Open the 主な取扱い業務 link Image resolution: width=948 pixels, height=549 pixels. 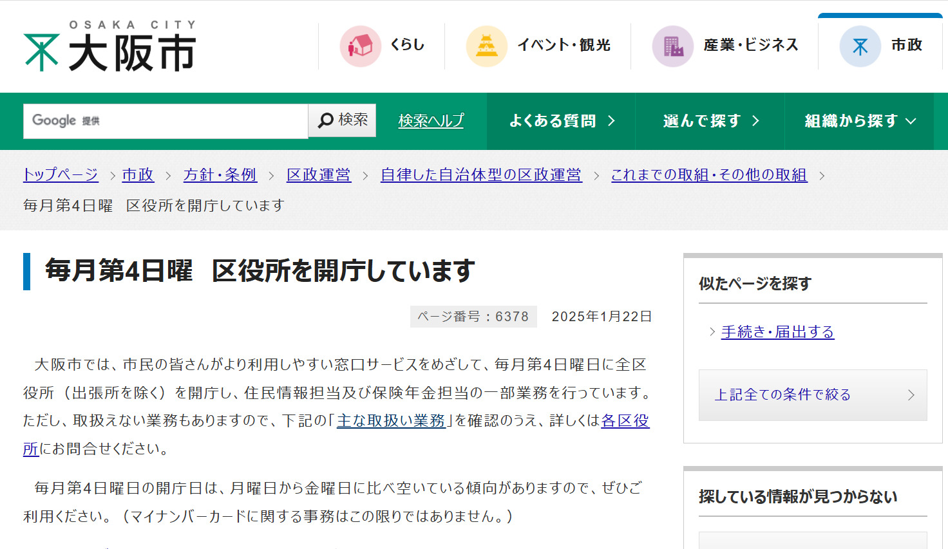click(391, 421)
